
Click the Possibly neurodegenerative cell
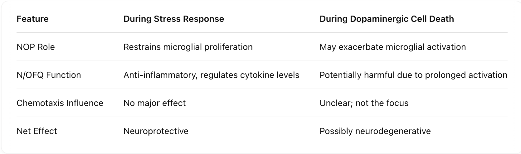point(375,131)
